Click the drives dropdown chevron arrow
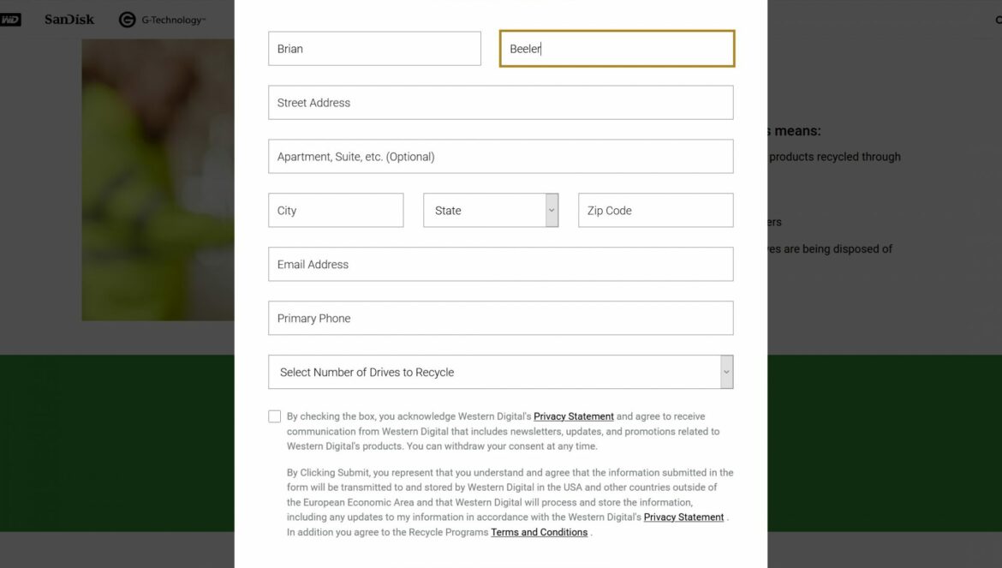 click(x=726, y=372)
